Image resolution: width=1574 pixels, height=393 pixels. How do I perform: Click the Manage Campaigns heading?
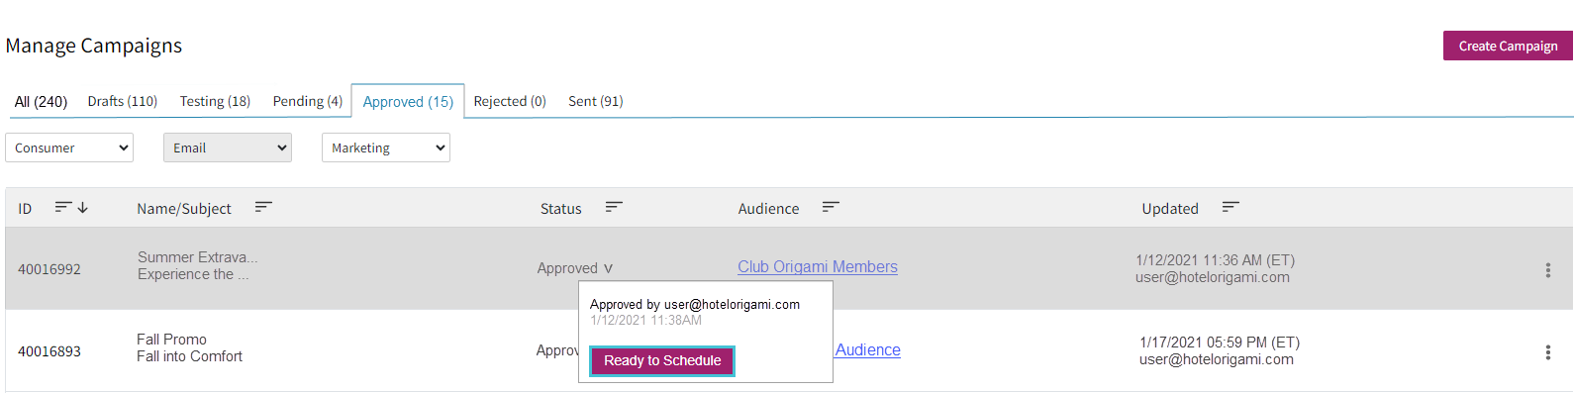(x=94, y=46)
